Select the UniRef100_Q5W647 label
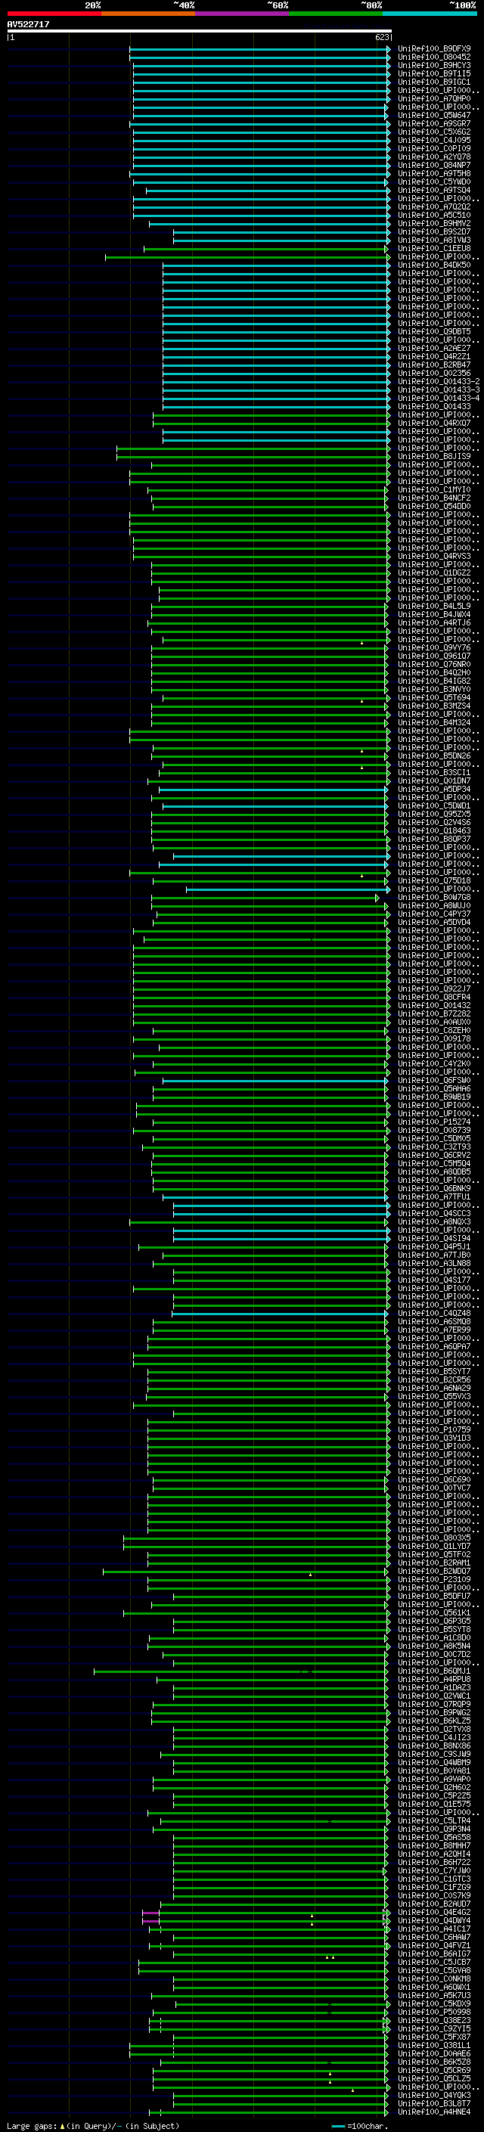 tap(434, 115)
